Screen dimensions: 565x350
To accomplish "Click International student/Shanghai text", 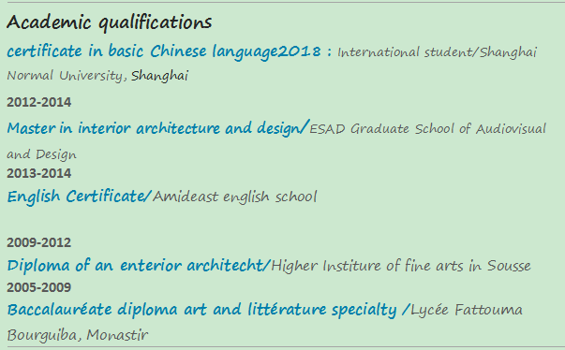I will tap(437, 52).
